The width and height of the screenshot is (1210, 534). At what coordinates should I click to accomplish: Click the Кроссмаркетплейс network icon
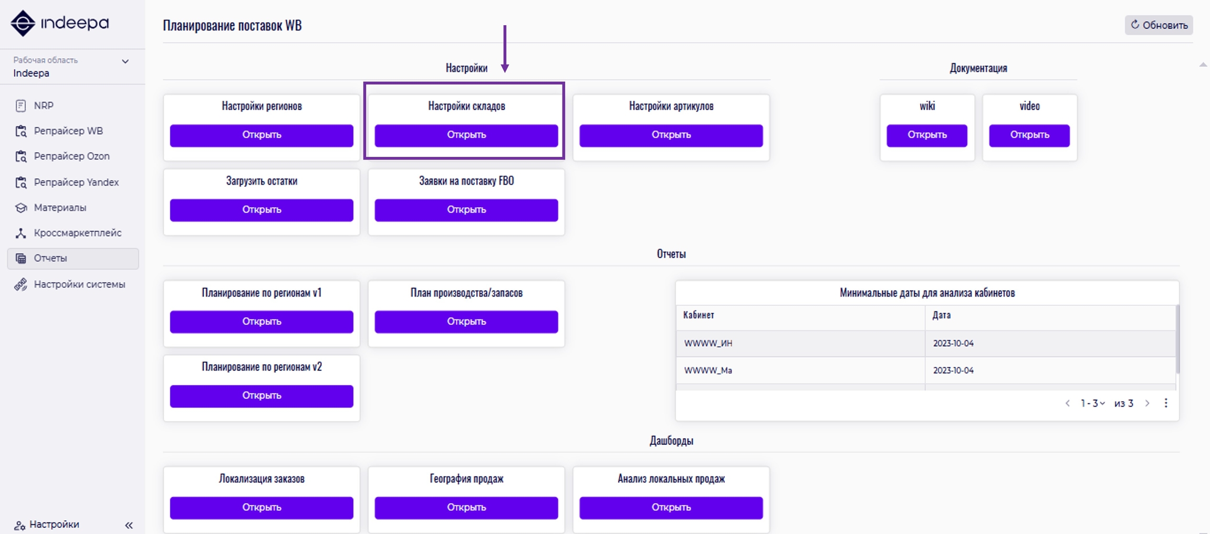[21, 233]
